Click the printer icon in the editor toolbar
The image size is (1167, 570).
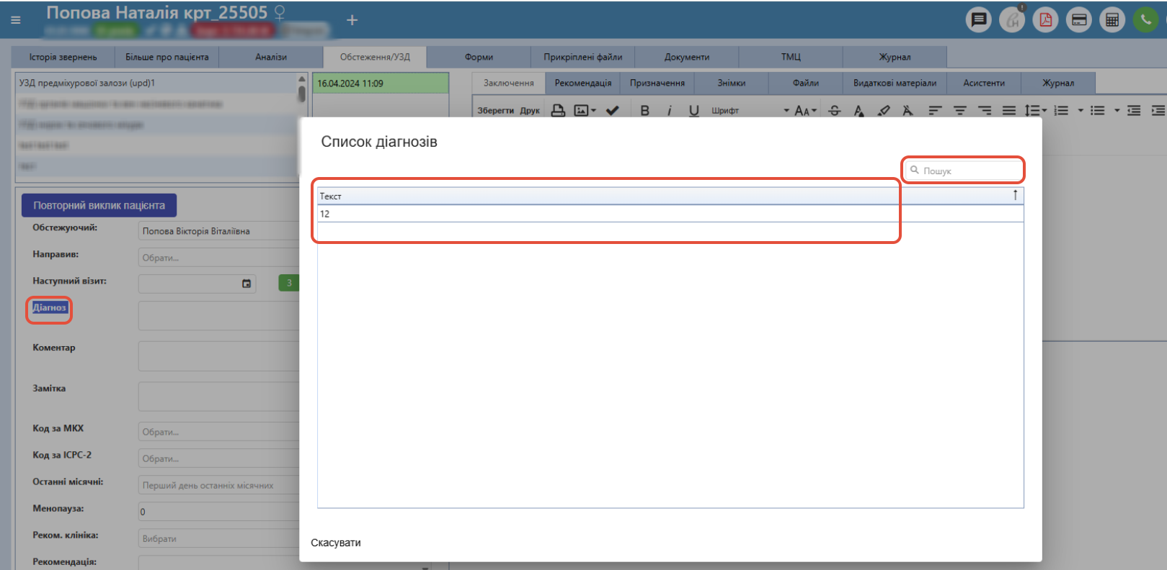[558, 110]
